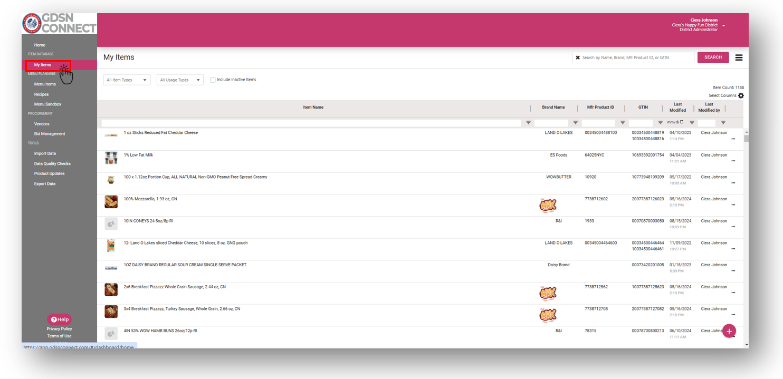Open Item Name column filter icon
The image size is (783, 379).
528,122
